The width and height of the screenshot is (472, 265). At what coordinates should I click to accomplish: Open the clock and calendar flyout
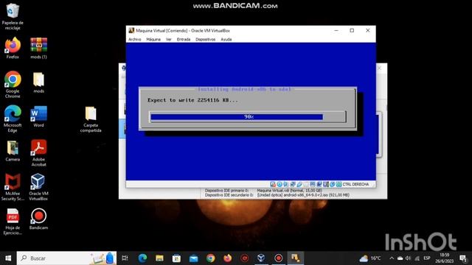(x=444, y=258)
